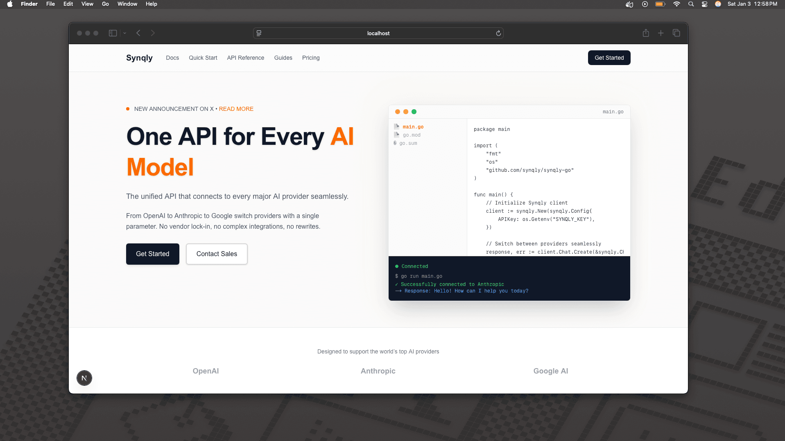Viewport: 785px width, 441px height.
Task: Open the Docs nav link
Action: (172, 58)
